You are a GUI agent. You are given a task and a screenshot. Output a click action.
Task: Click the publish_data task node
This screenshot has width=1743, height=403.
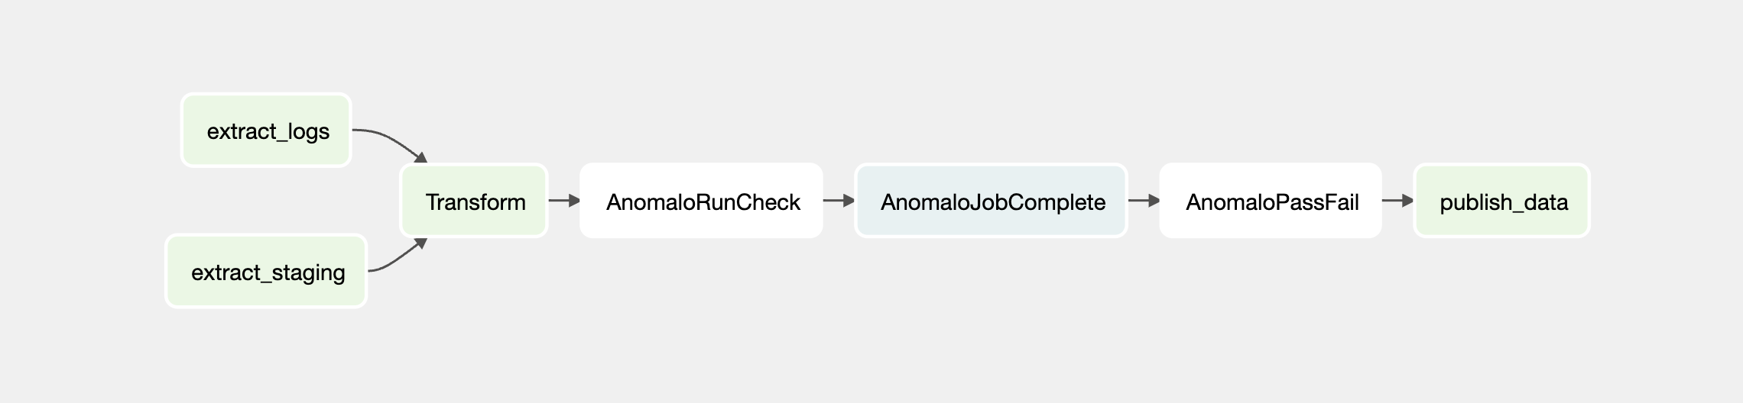click(1501, 201)
